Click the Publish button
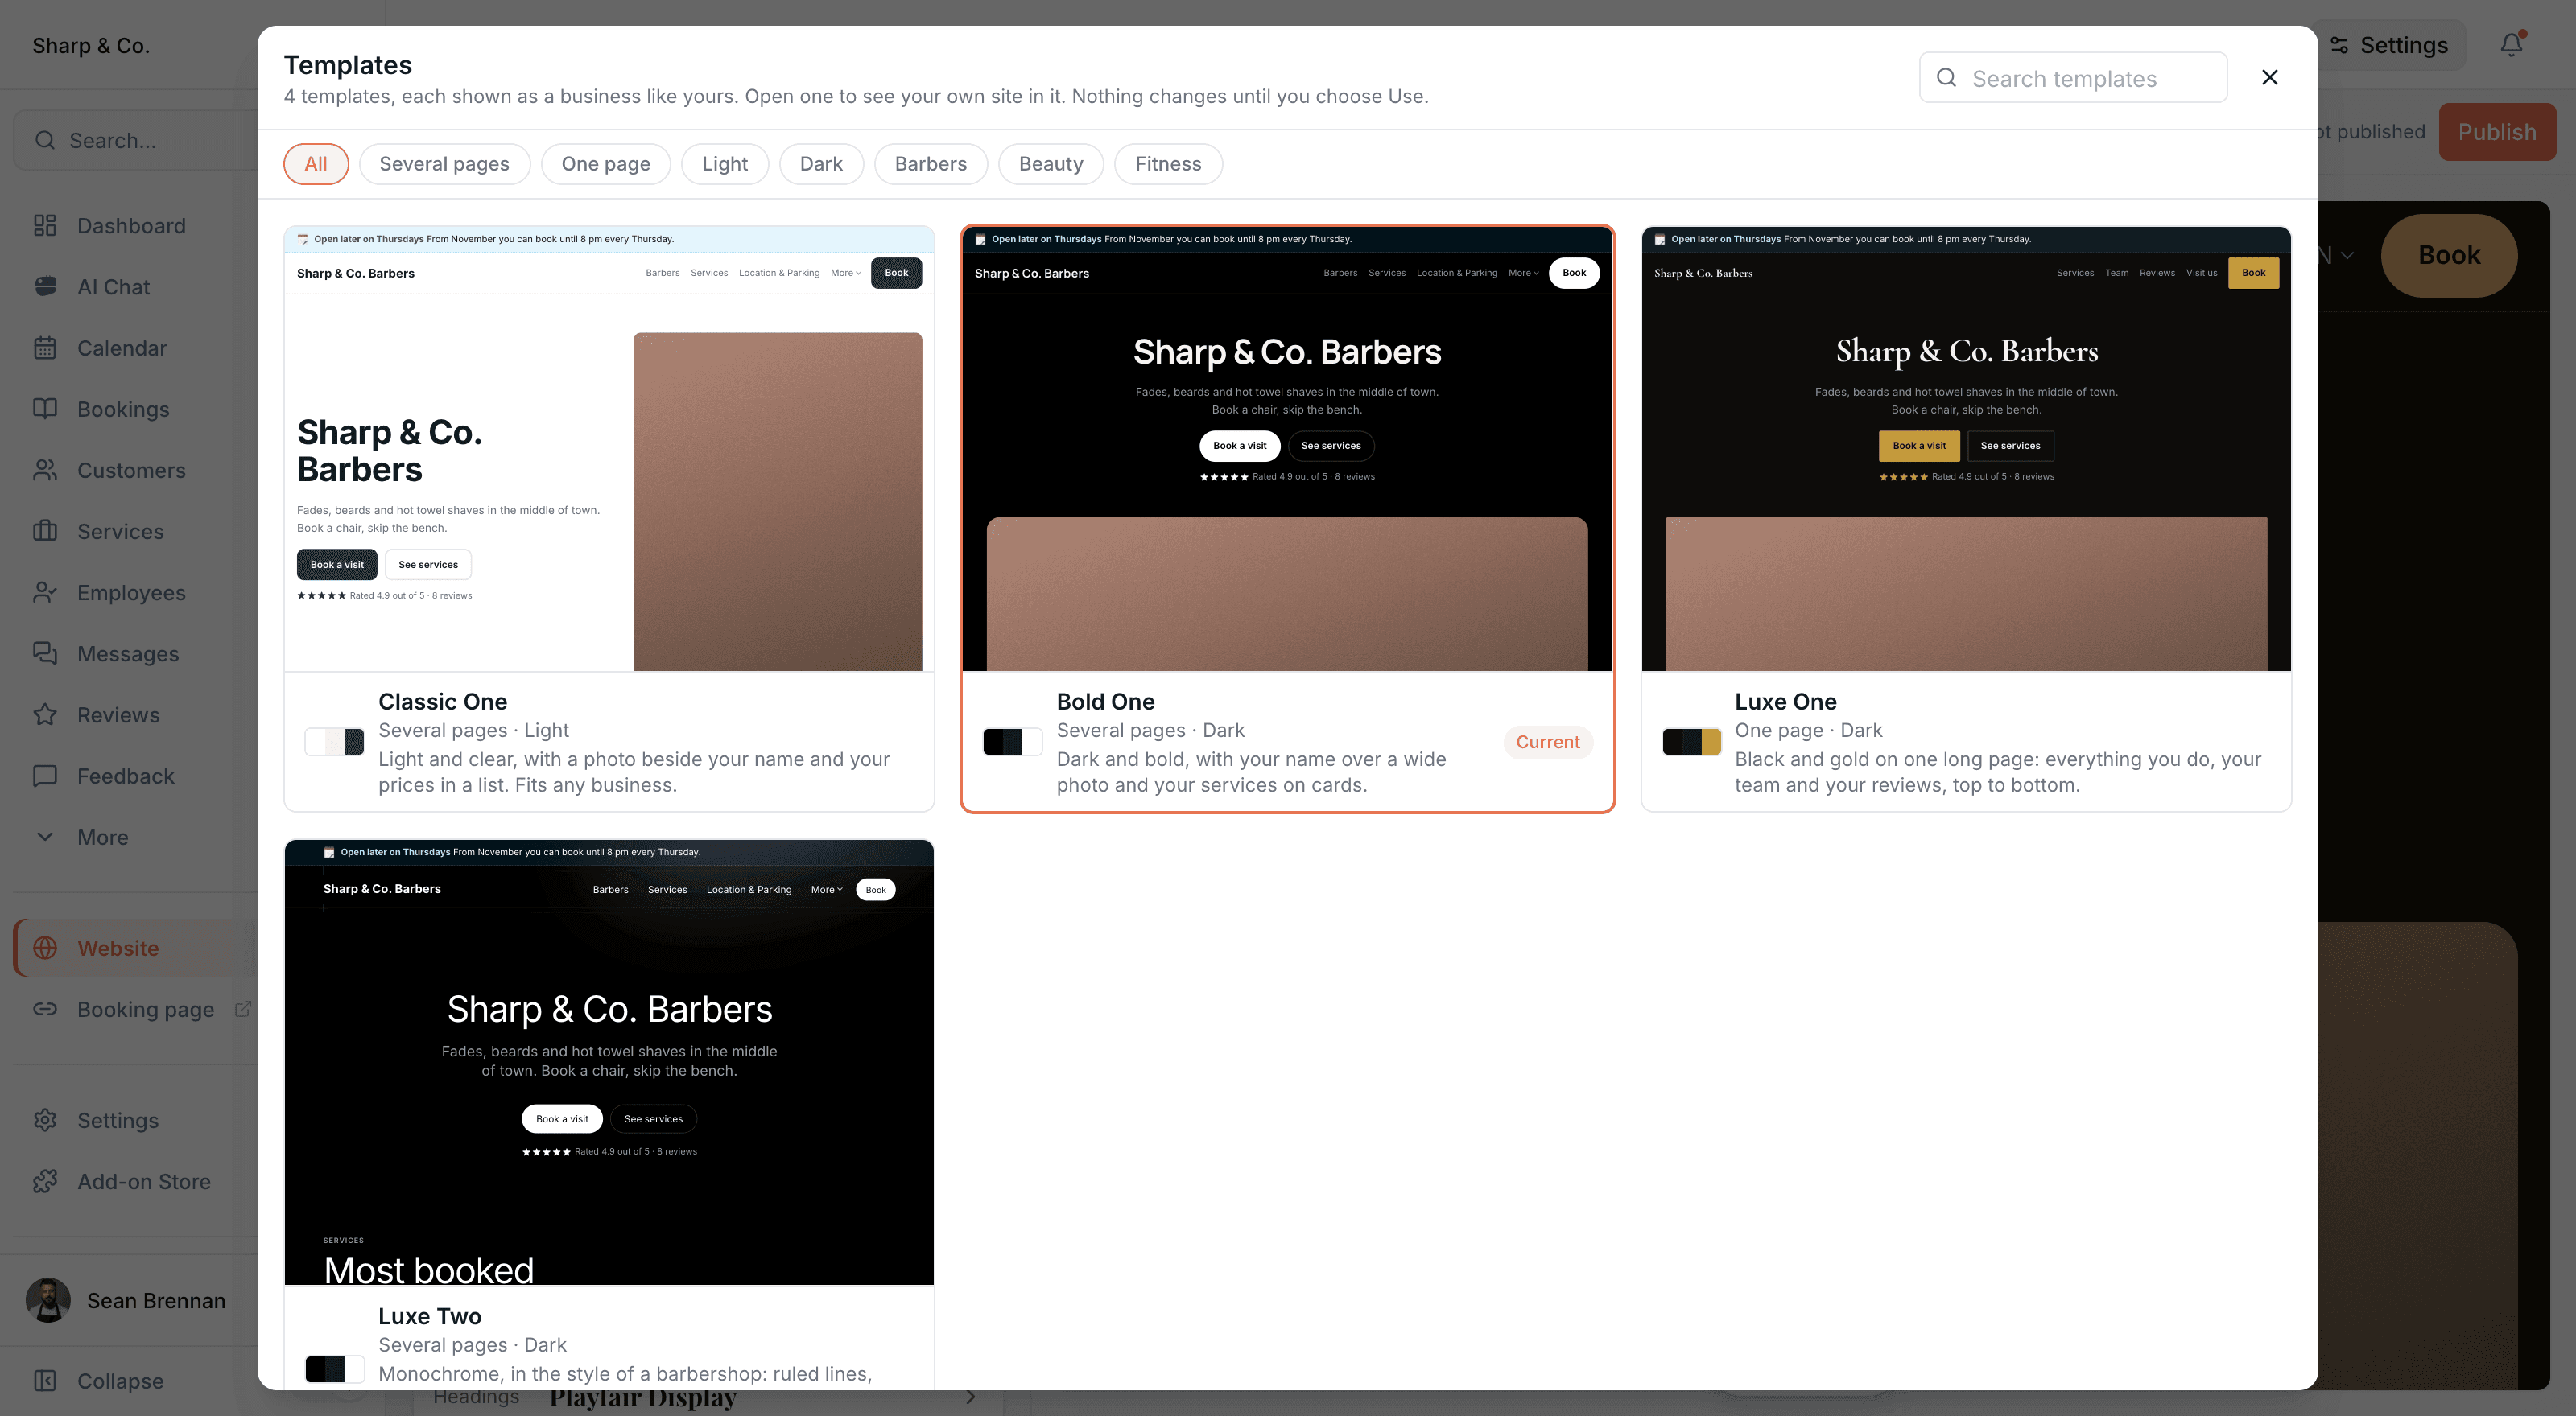The height and width of the screenshot is (1416, 2576). coord(2497,132)
